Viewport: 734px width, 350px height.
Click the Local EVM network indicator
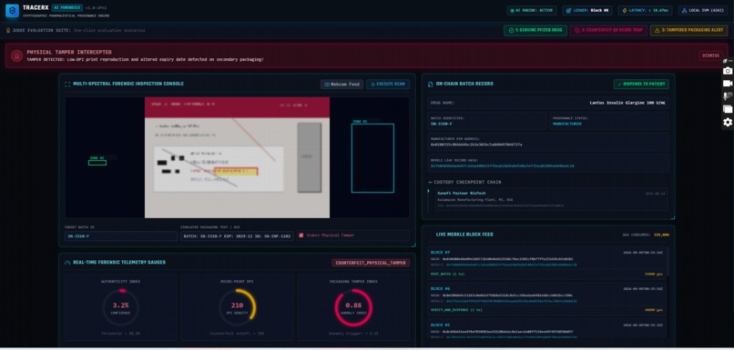704,10
